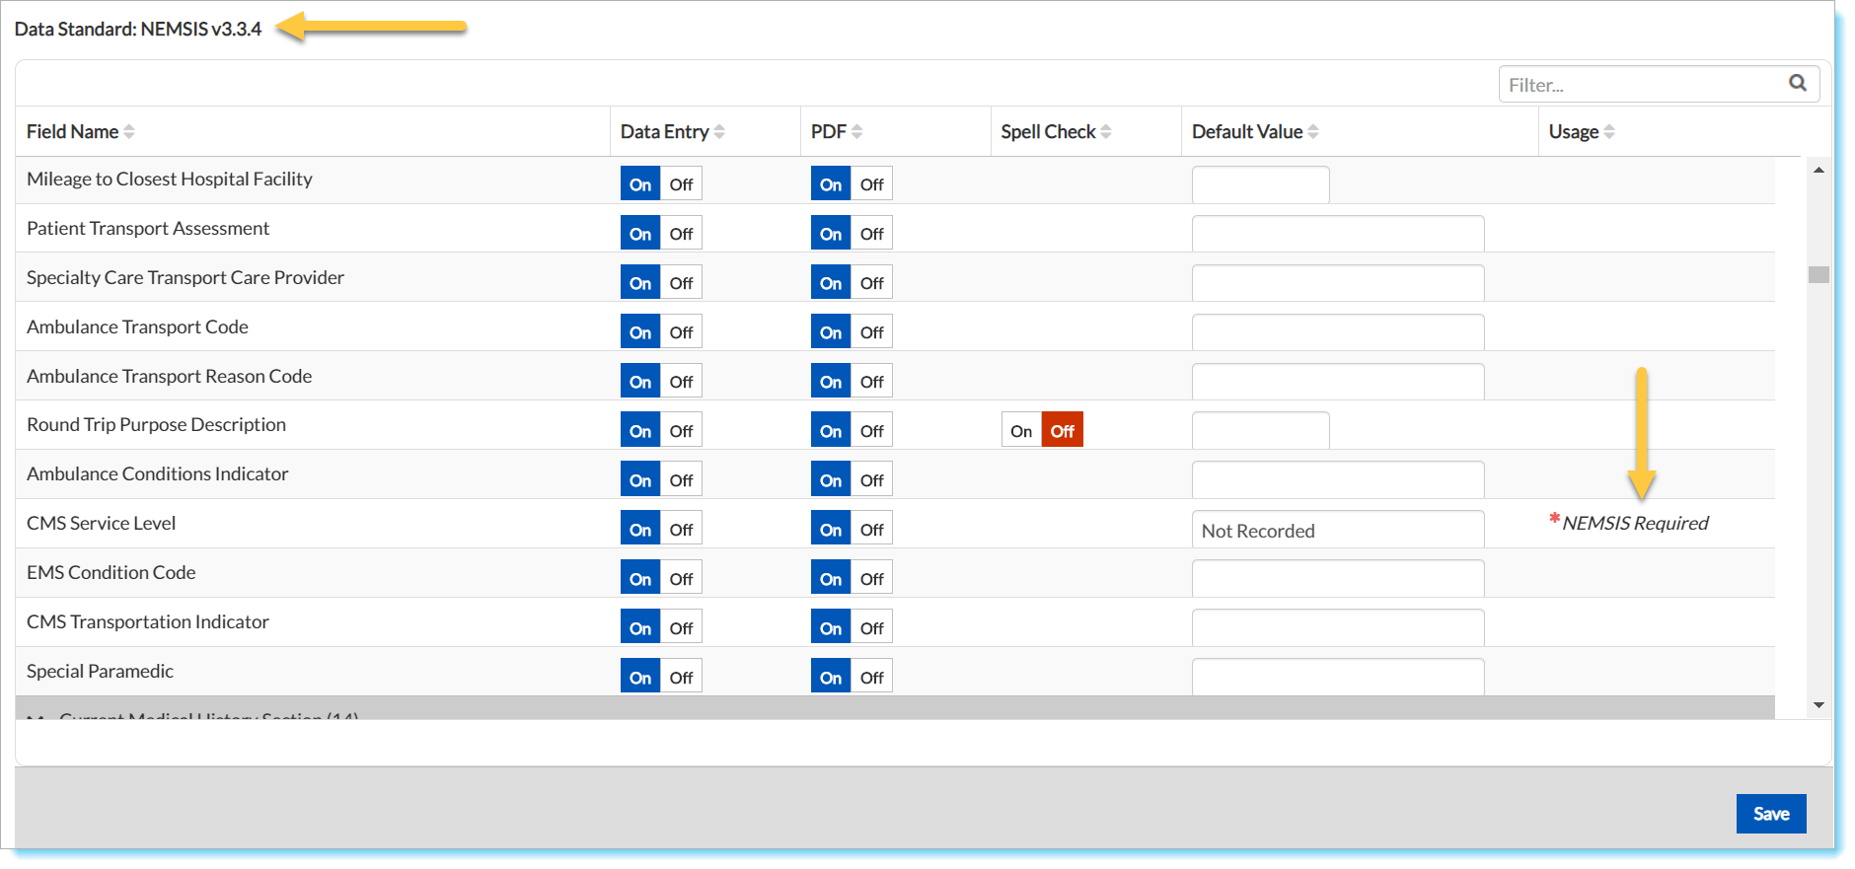1855x869 pixels.
Task: Turn off Data Entry for CMS Service Level
Action: (x=681, y=530)
